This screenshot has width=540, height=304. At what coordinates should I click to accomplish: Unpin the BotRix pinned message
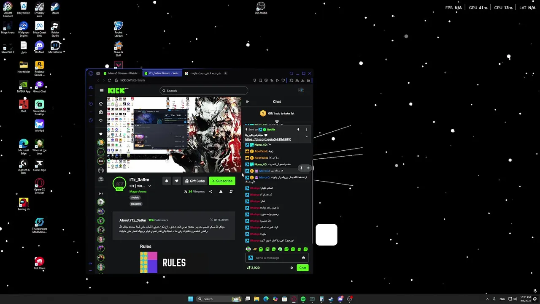click(x=298, y=130)
